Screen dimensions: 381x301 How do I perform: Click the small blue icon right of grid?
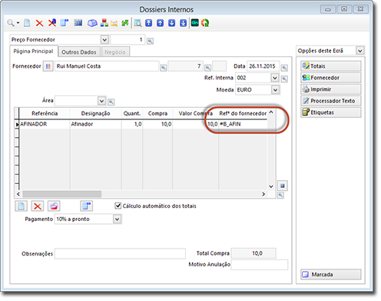(283, 186)
